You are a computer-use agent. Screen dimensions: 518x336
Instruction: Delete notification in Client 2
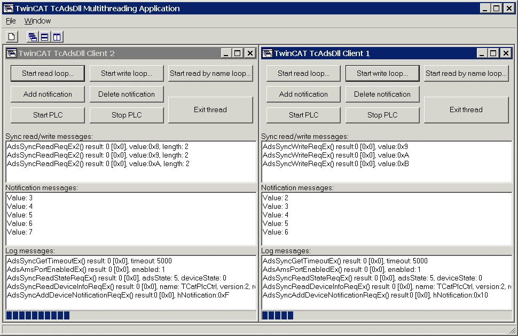tap(127, 94)
